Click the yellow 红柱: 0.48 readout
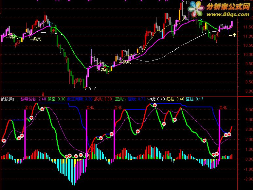The width and height of the screenshot is (253, 190). pos(175,99)
